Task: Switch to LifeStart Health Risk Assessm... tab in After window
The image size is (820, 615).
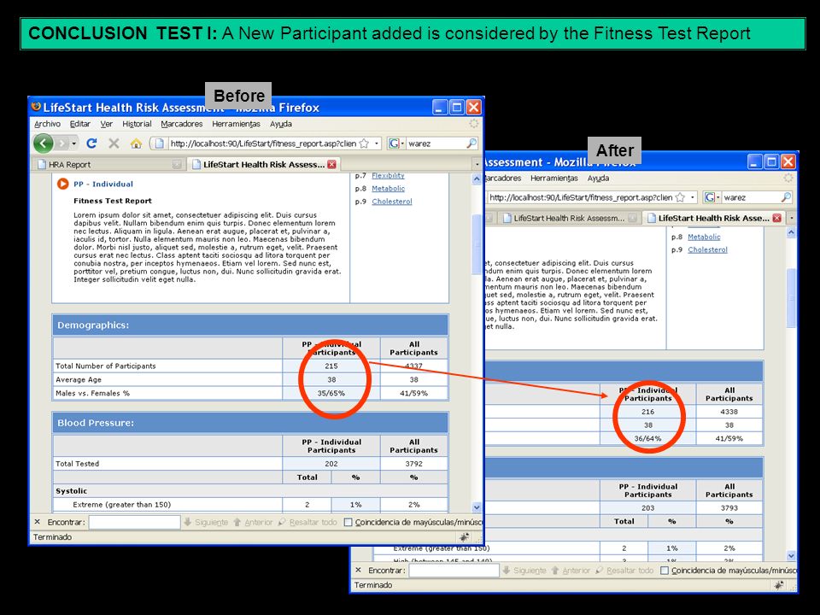Action: (x=569, y=218)
